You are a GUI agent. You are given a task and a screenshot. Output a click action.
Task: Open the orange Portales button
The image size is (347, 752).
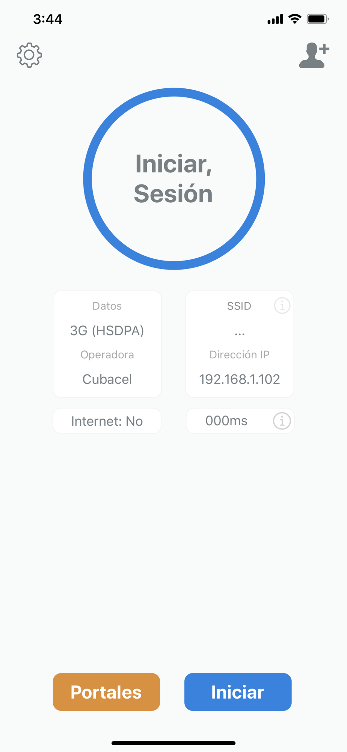106,692
